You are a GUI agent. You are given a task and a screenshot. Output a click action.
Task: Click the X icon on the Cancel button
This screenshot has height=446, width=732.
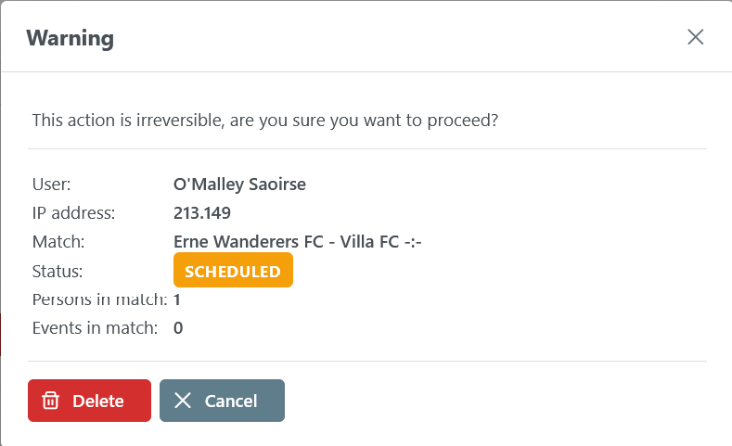coord(183,401)
